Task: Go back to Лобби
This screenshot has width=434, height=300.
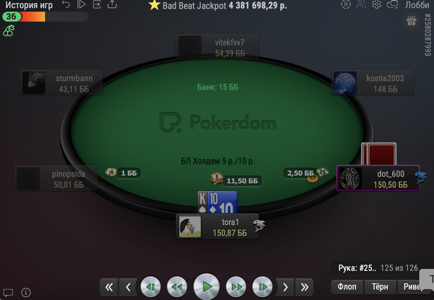Action: pyautogui.click(x=417, y=5)
